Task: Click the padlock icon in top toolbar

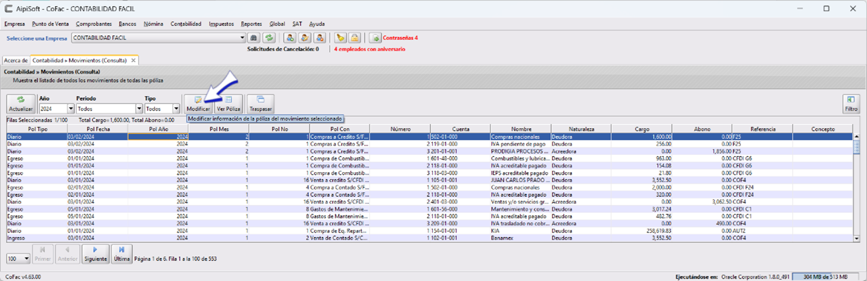Action: (355, 38)
